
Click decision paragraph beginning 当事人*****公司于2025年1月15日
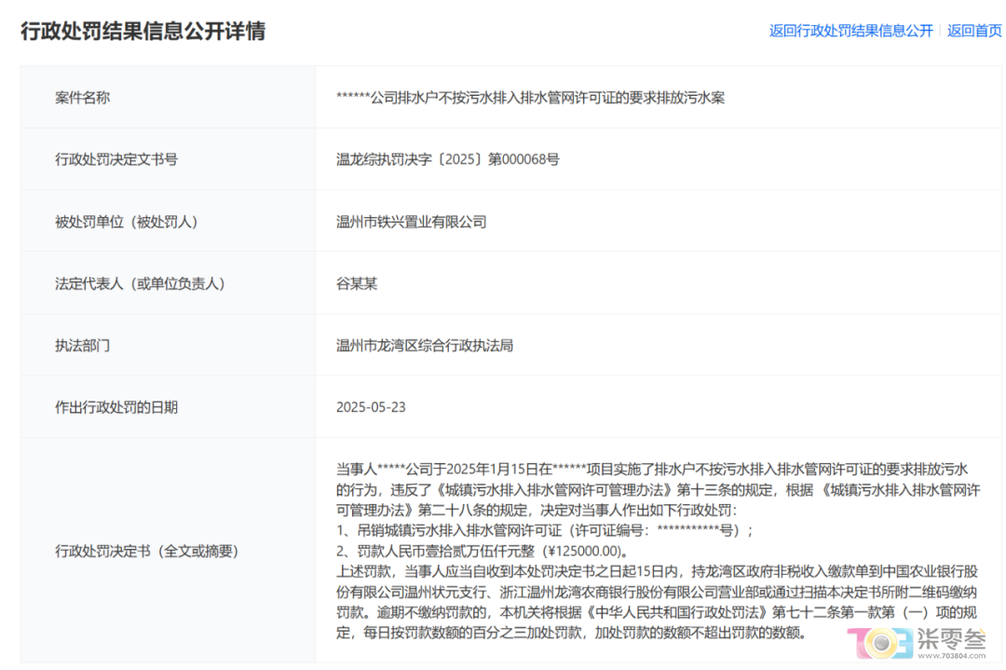click(x=659, y=489)
